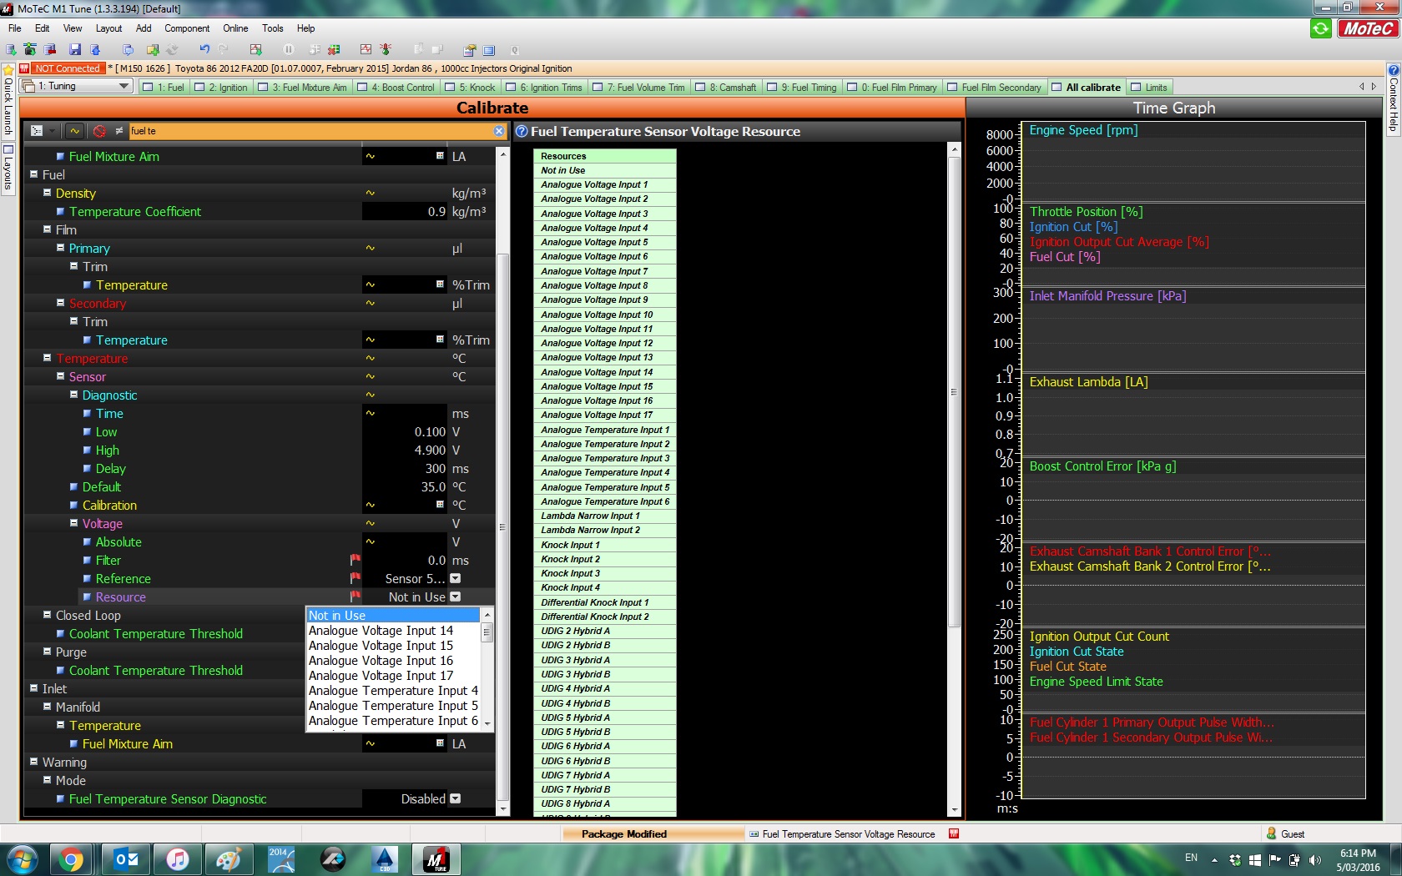Click the red flag on the Filter row
Image resolution: width=1402 pixels, height=876 pixels.
356,560
